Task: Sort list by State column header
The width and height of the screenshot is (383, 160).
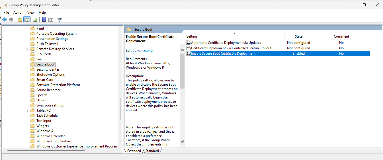Action: [x=298, y=36]
